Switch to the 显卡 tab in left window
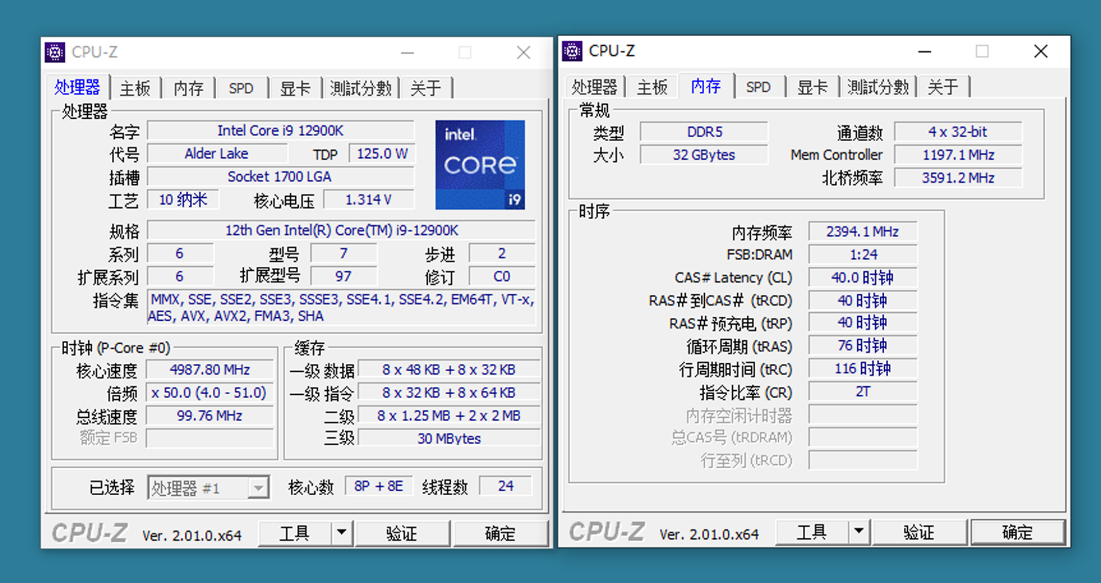Viewport: 1101px width, 583px height. (x=295, y=88)
